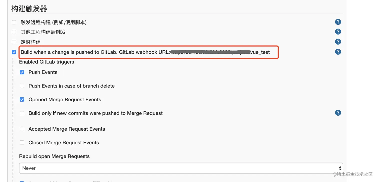Click the dropdown arrows on Never select

pos(340,168)
